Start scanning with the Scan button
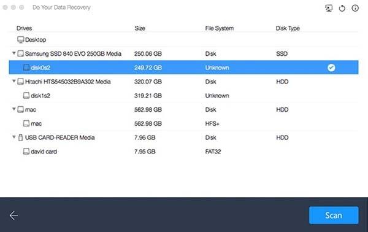 point(334,215)
